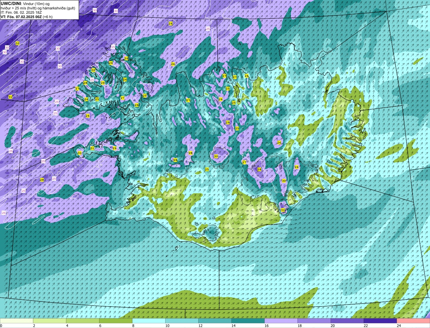430x328 pixels.
Task: Click the "IT: Fim. 06. 02. 2025 18Z" line
Action: tap(21, 12)
